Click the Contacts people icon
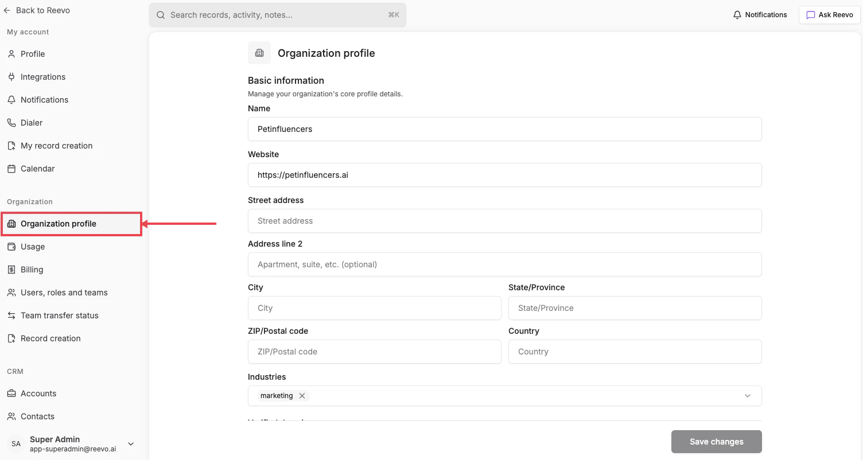Image resolution: width=863 pixels, height=460 pixels. [11, 416]
